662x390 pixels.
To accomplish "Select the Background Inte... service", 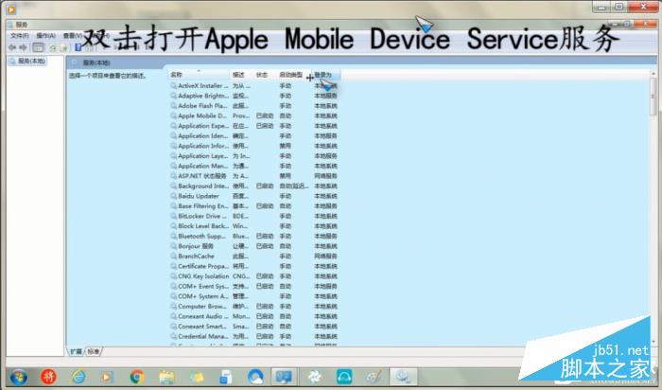I will pyautogui.click(x=253, y=186).
